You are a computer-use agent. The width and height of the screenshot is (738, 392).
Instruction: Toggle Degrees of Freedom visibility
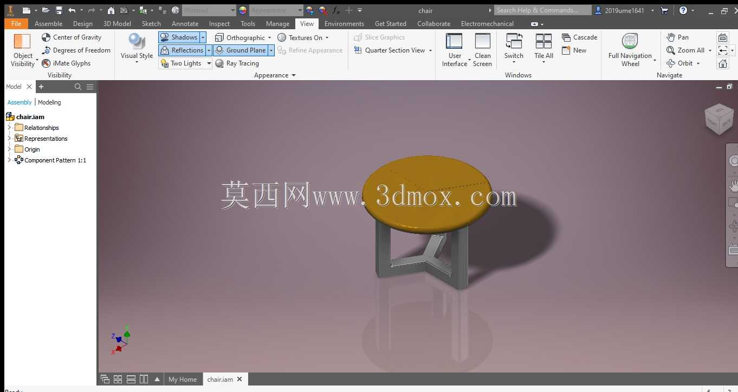click(76, 50)
